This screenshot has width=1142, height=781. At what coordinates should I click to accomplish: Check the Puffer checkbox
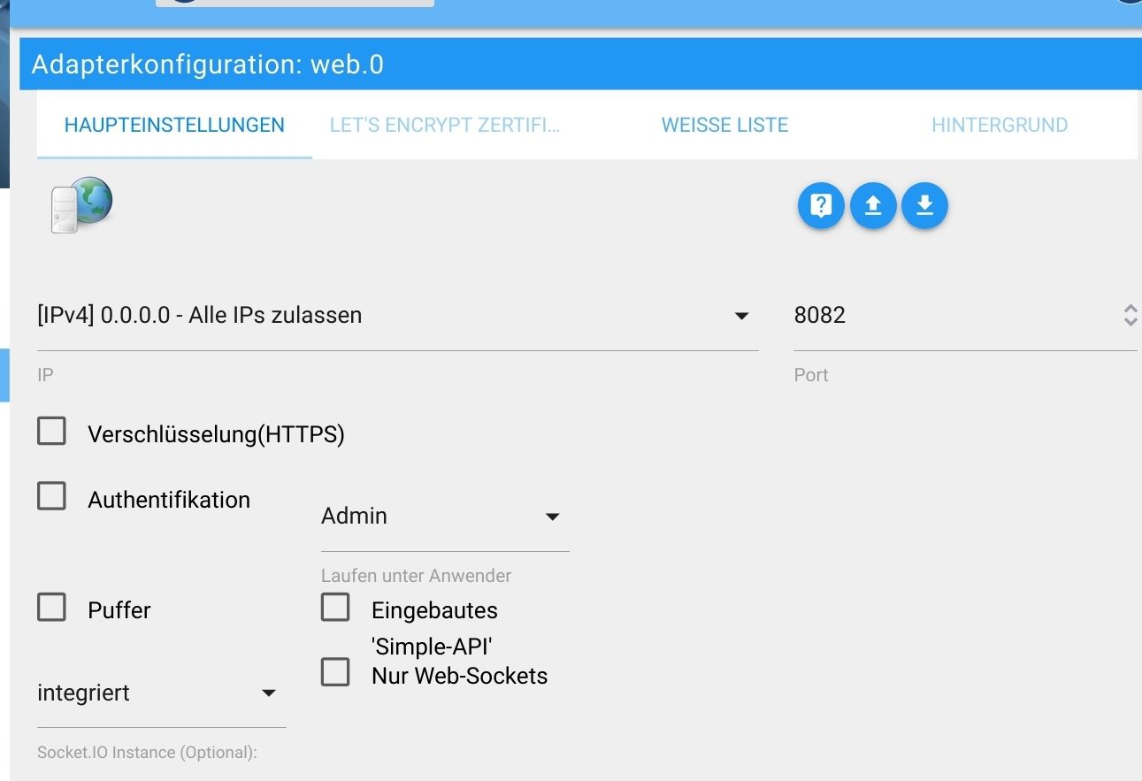pos(51,608)
